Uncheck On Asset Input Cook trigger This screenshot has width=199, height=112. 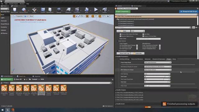click(137, 49)
